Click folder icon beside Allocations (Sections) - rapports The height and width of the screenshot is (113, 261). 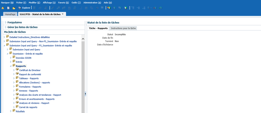[x=17, y=82]
